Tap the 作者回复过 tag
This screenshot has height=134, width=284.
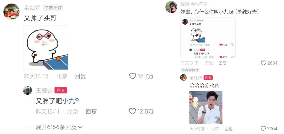pos(190,70)
